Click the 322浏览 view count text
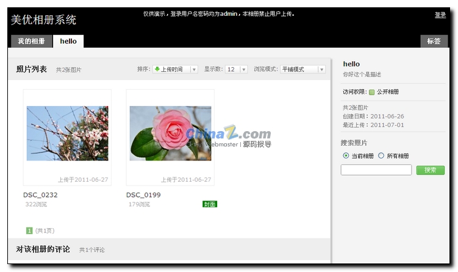This screenshot has height=272, width=458. pos(36,204)
